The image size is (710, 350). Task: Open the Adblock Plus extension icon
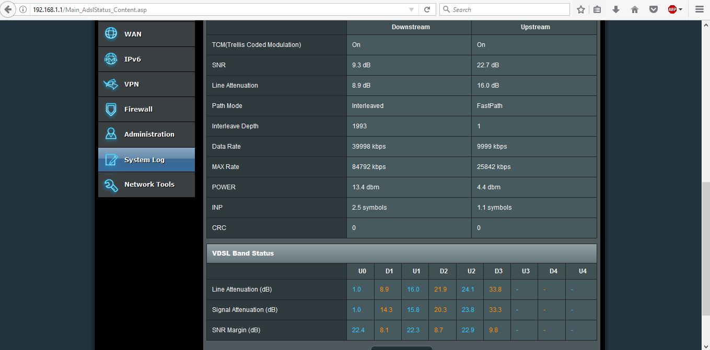672,9
